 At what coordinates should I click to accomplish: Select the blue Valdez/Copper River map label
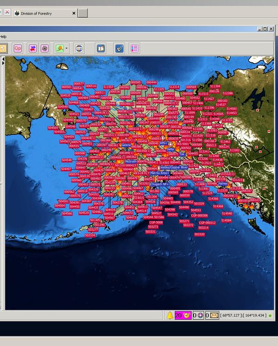(174, 167)
